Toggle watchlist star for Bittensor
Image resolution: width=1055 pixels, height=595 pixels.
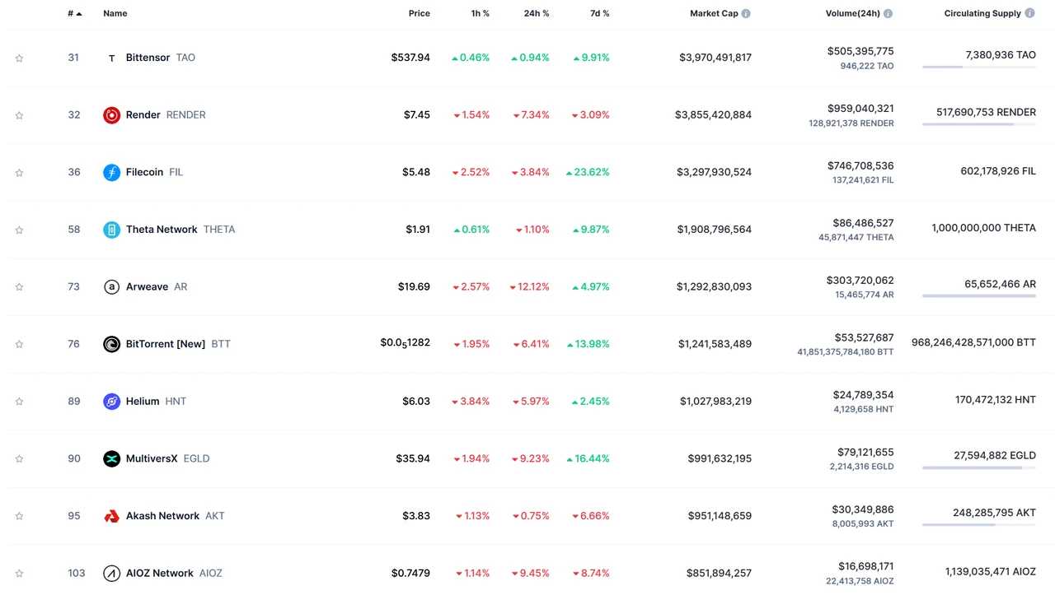(x=19, y=58)
